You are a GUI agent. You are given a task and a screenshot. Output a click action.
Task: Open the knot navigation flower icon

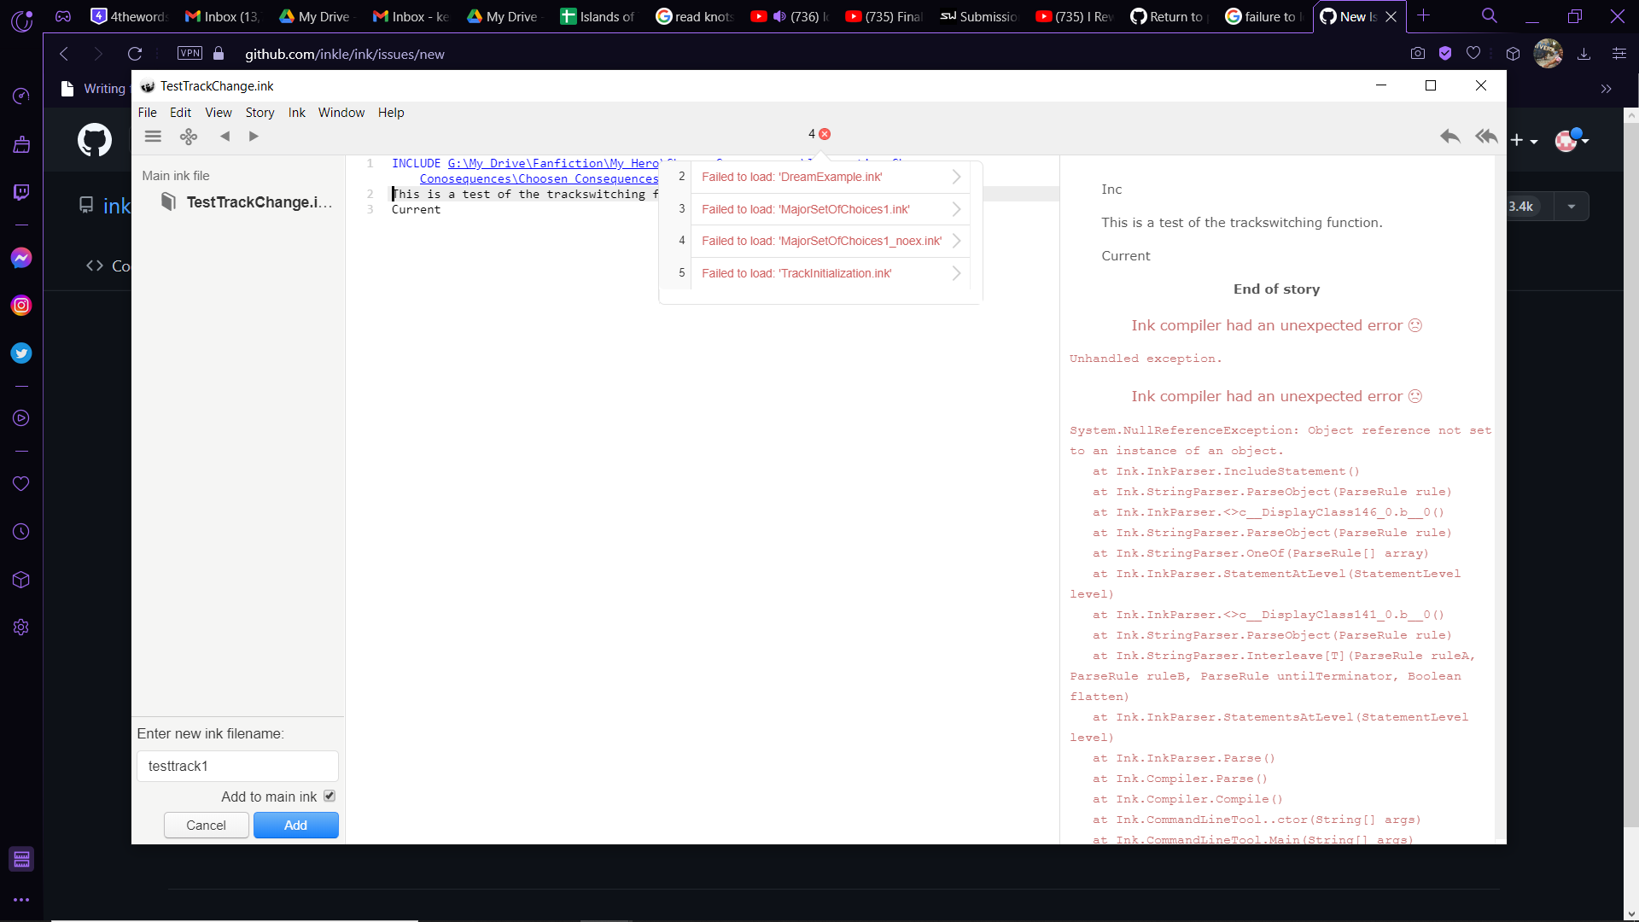click(189, 136)
